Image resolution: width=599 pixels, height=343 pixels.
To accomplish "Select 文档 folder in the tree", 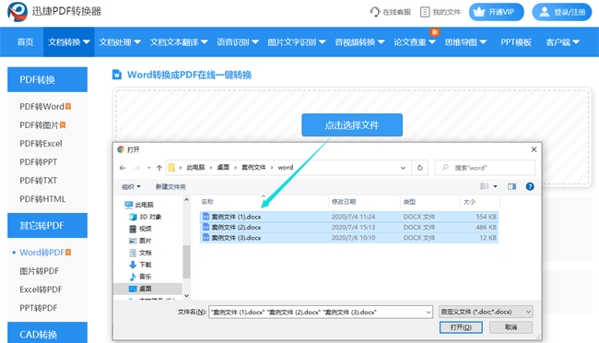I will pos(140,253).
